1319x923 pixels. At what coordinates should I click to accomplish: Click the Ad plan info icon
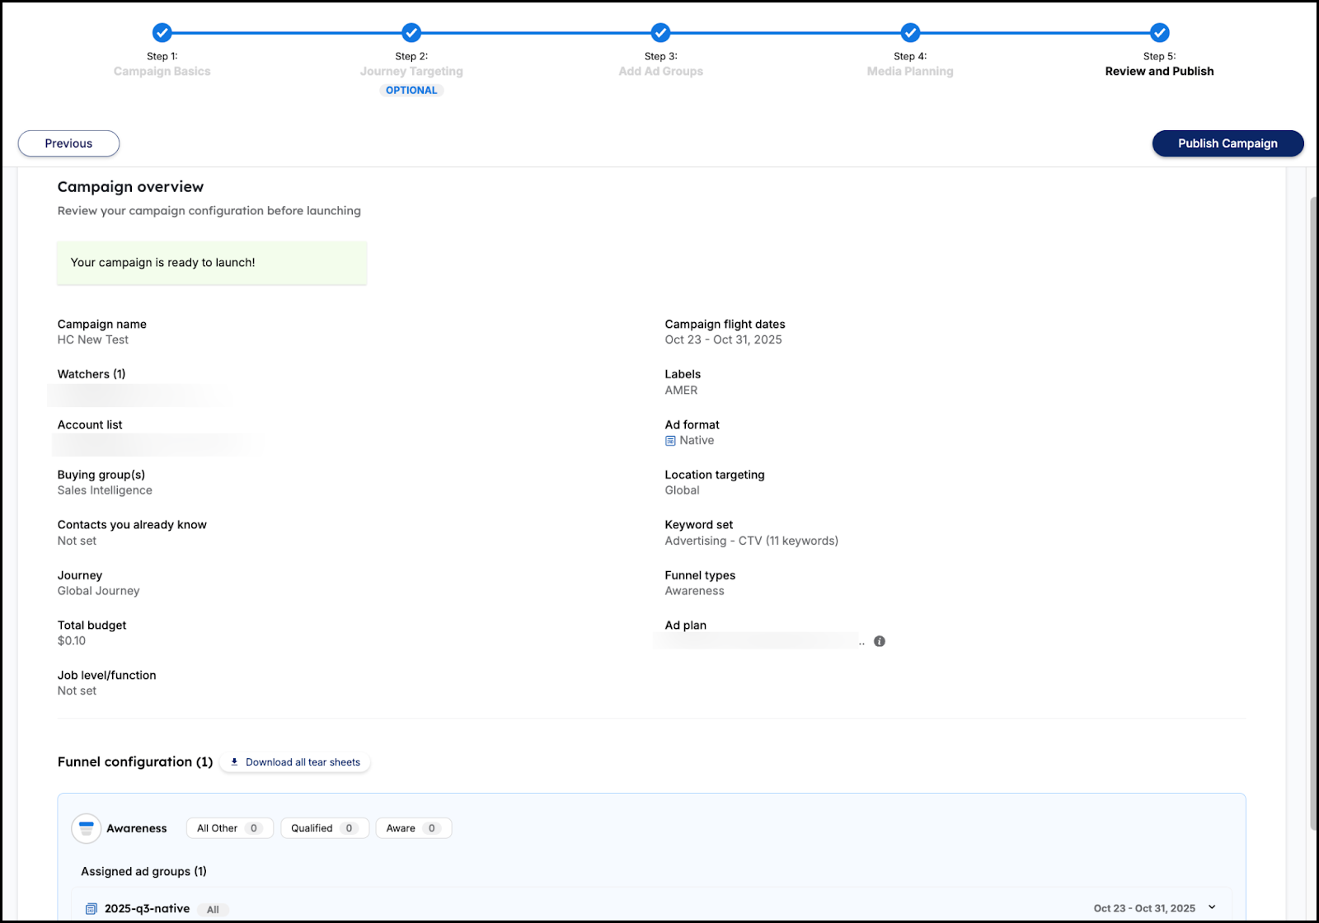pos(880,641)
